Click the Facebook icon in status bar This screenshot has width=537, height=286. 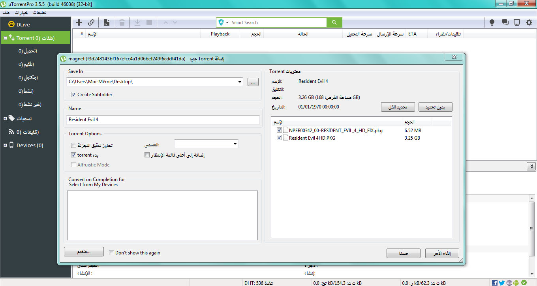tap(495, 283)
